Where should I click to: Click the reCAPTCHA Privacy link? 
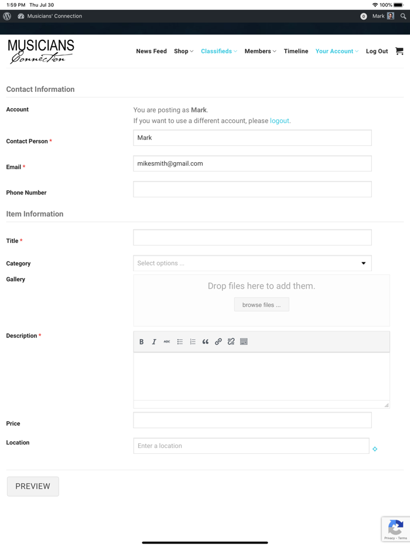389,538
